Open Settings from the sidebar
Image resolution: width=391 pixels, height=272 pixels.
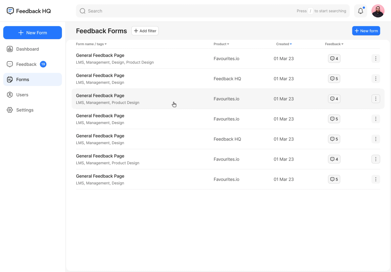click(x=33, y=110)
